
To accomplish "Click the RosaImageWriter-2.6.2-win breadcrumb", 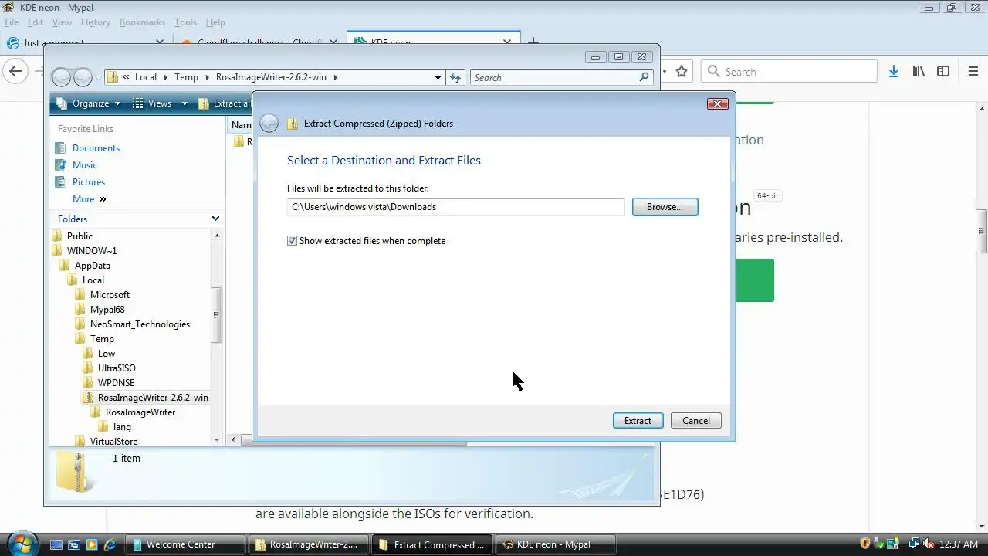I will (272, 77).
